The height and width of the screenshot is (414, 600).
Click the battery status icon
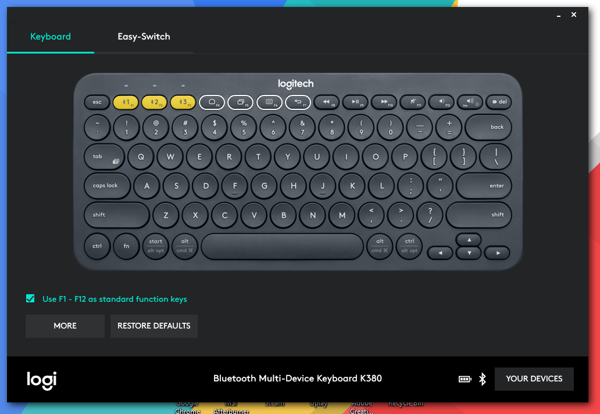(x=465, y=379)
